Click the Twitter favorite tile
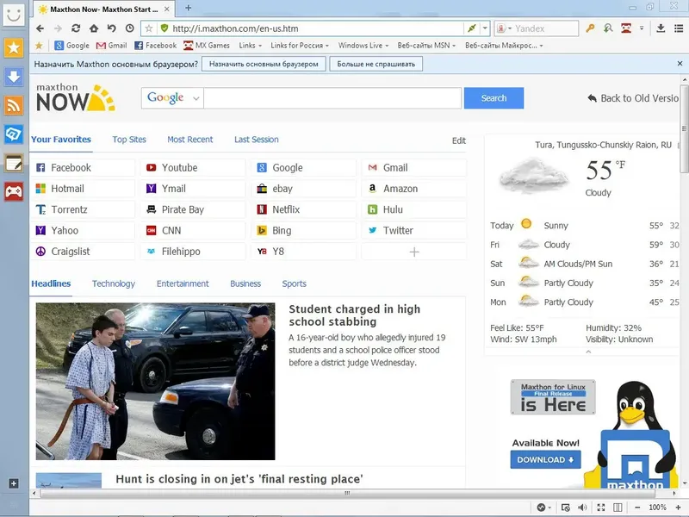Screen dimensions: 689x517 tap(414, 231)
